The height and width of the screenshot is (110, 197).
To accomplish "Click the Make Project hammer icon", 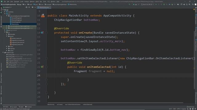I will pyautogui.click(x=129, y=5).
